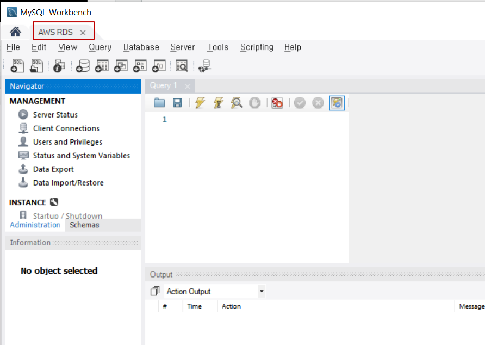Reconnect to DBMS icon
The height and width of the screenshot is (345, 485).
(205, 66)
